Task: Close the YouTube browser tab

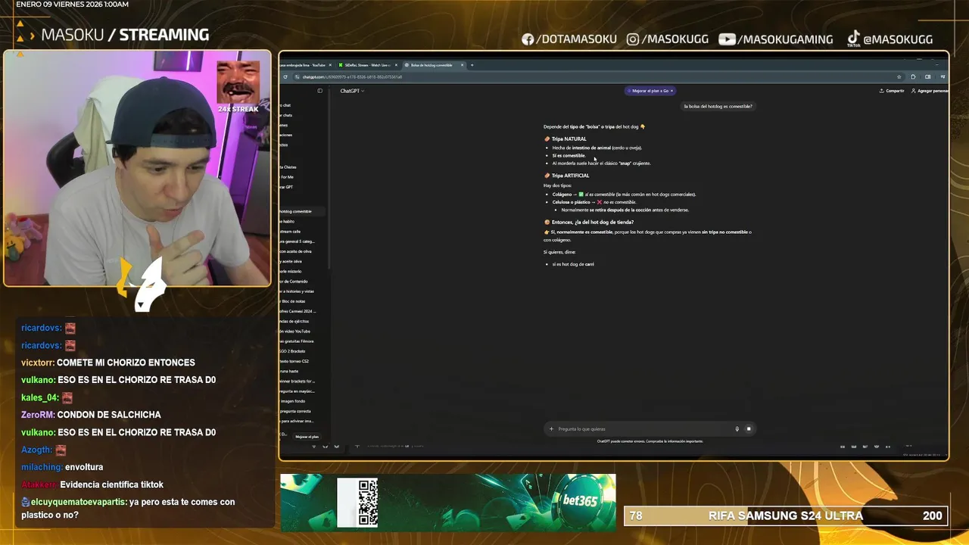Action: point(330,65)
